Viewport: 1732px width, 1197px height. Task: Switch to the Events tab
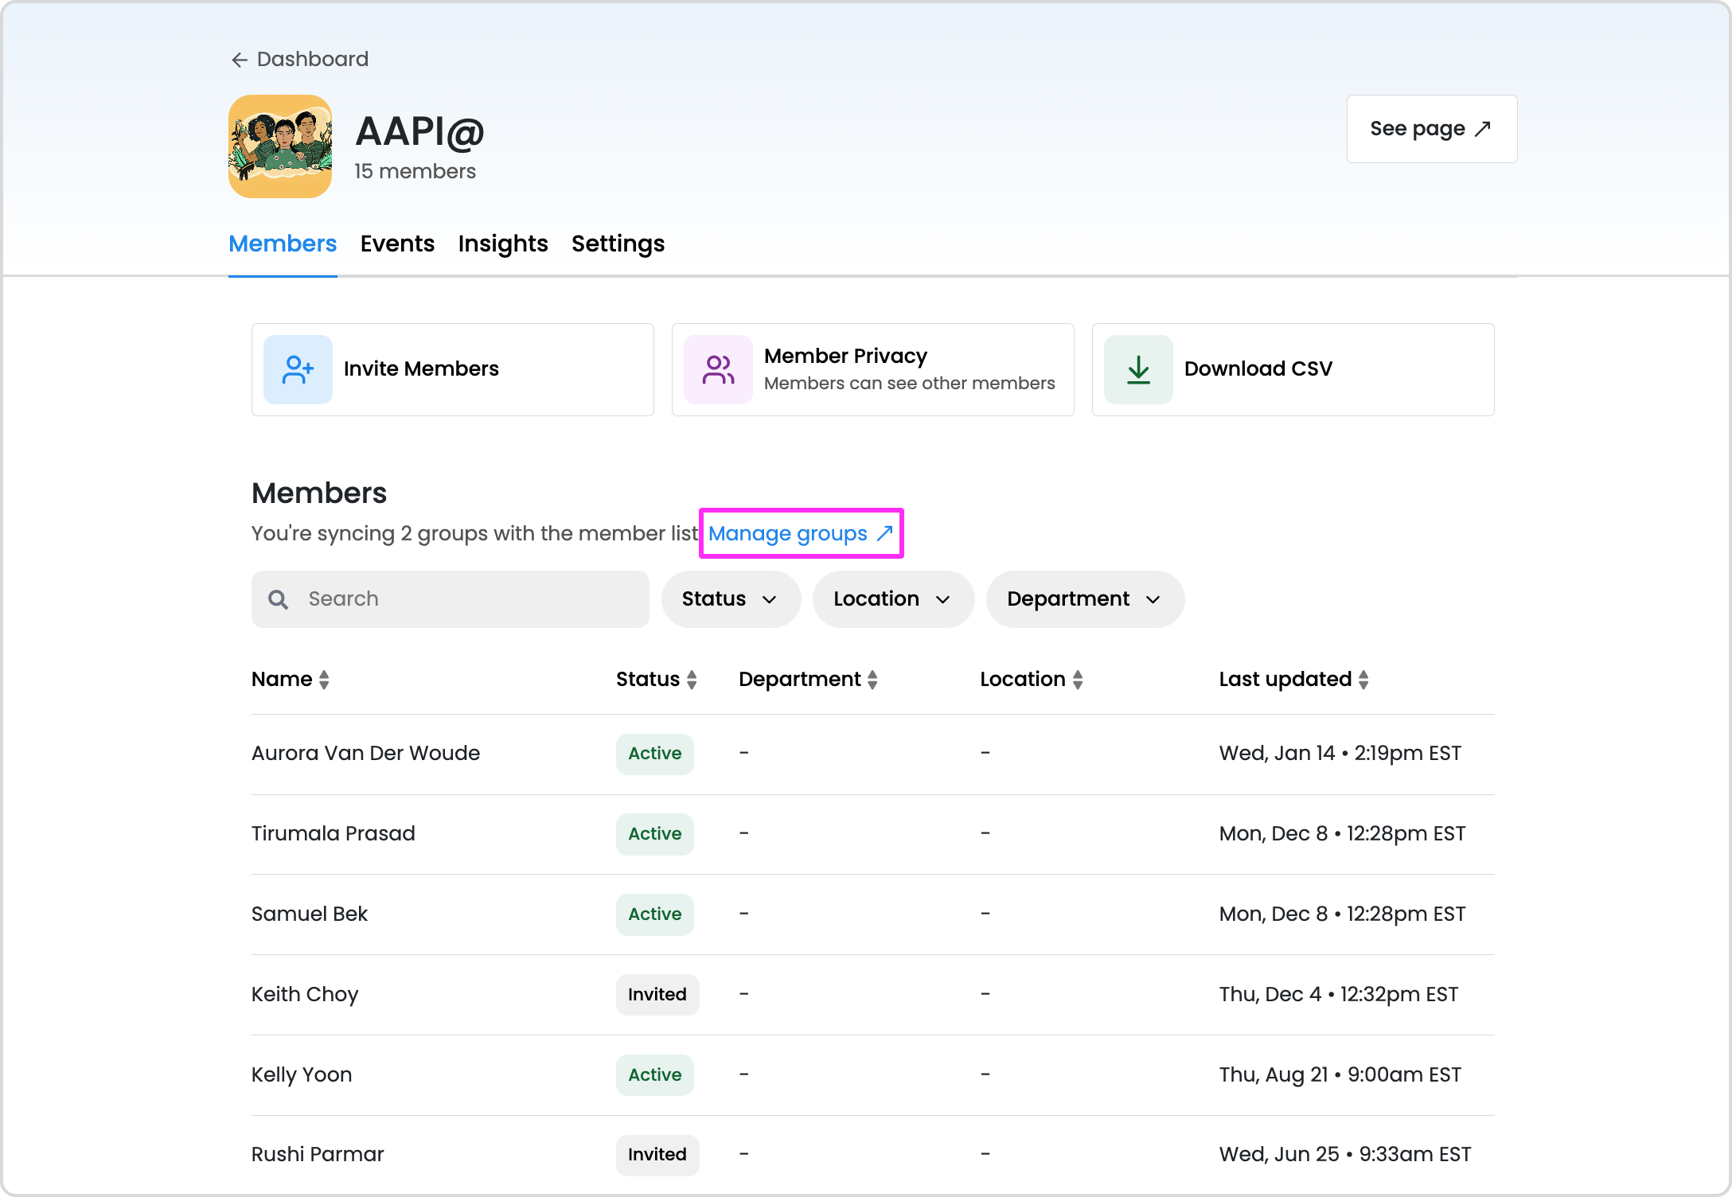point(397,244)
